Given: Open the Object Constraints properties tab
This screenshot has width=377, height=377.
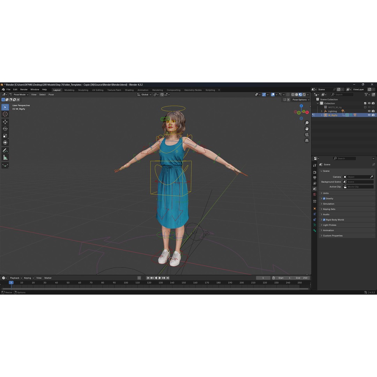Looking at the screenshot, I should 315,220.
